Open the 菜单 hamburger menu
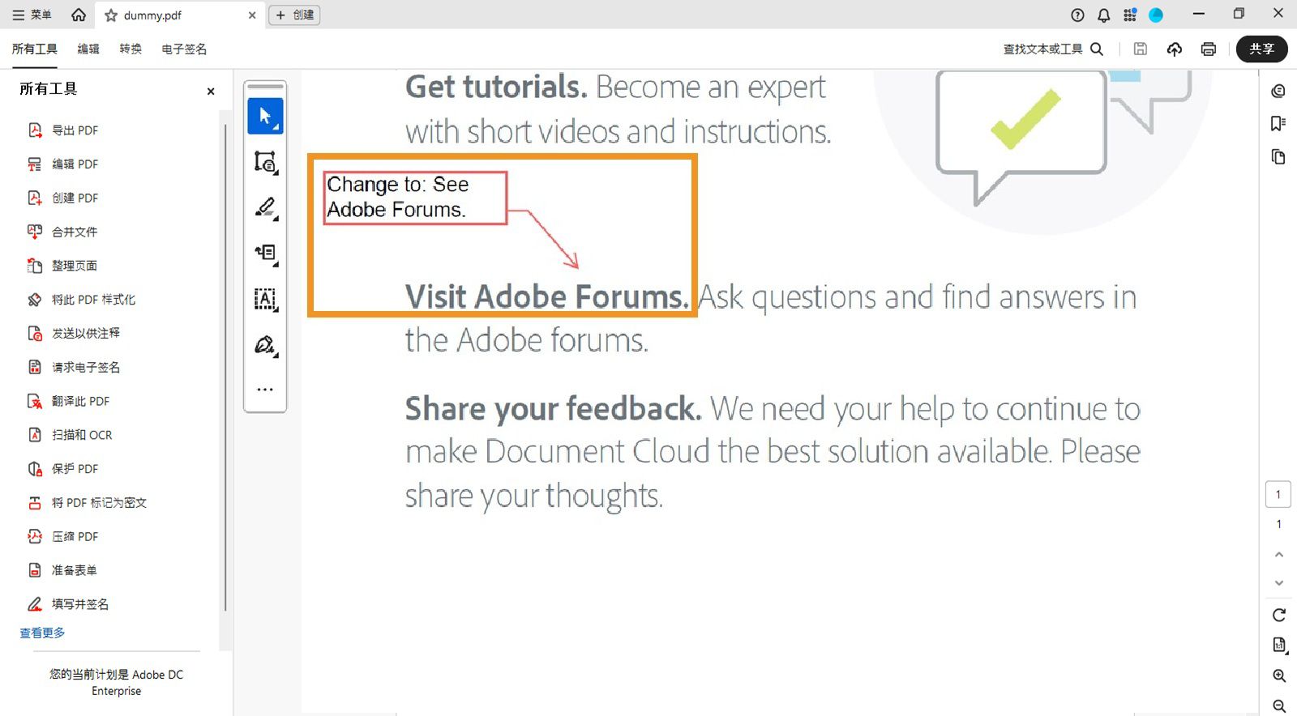1297x716 pixels. pos(32,15)
